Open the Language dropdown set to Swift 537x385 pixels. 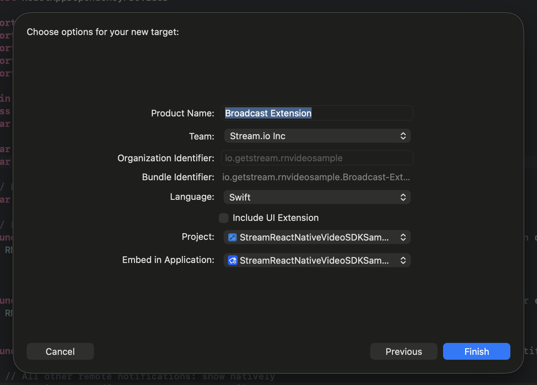[x=317, y=197]
